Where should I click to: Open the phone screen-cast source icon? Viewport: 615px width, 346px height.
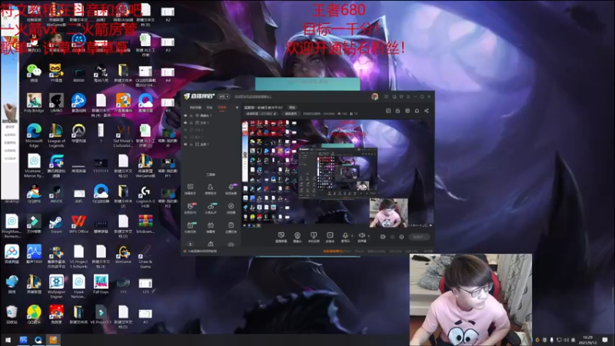314,237
